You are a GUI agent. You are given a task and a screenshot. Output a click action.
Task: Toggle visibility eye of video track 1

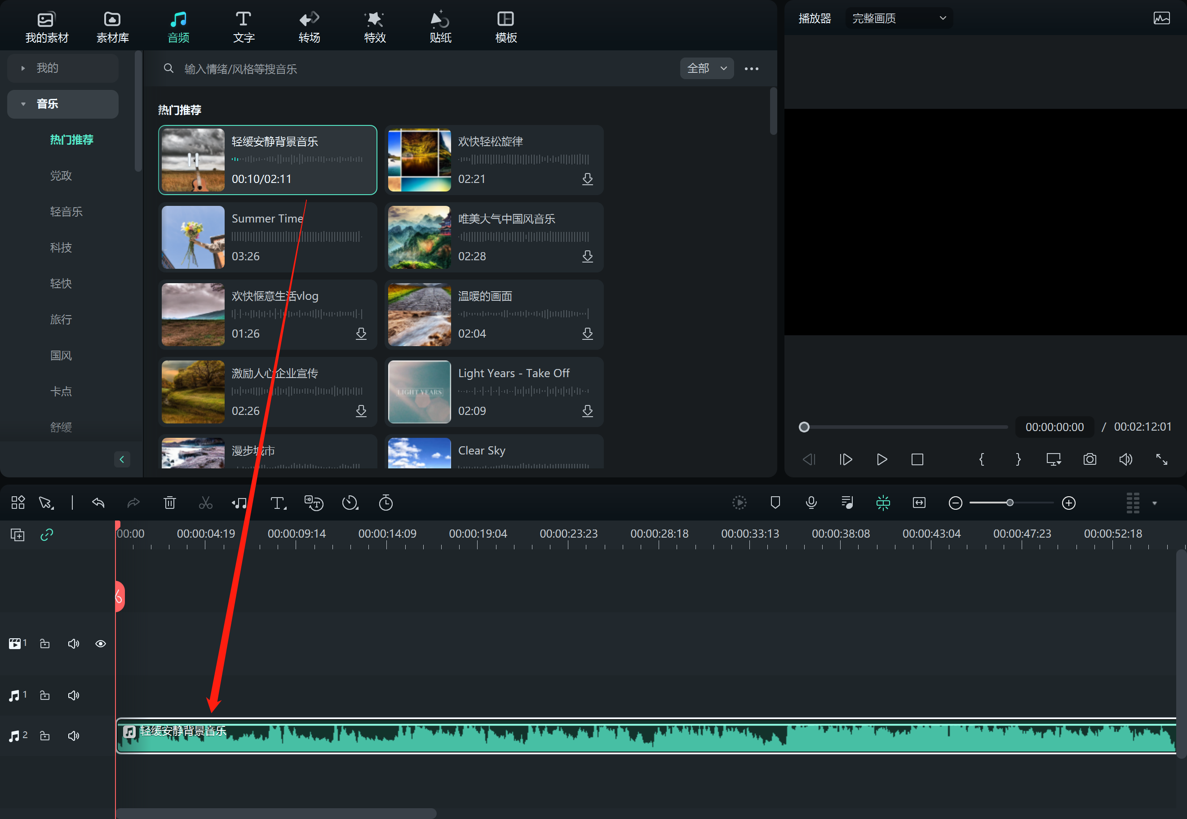pos(101,644)
